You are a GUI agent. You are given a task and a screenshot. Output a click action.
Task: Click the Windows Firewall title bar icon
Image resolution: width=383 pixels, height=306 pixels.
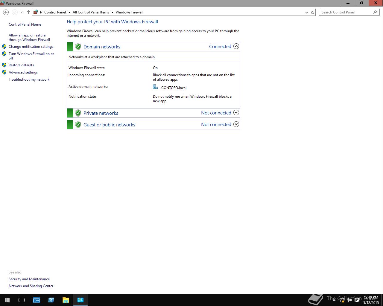tap(2, 3)
